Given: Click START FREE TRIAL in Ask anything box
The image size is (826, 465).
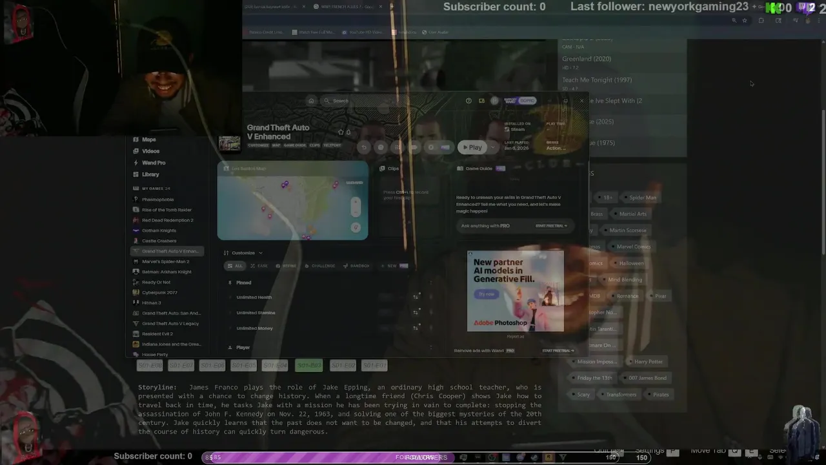Looking at the screenshot, I should pos(551,226).
